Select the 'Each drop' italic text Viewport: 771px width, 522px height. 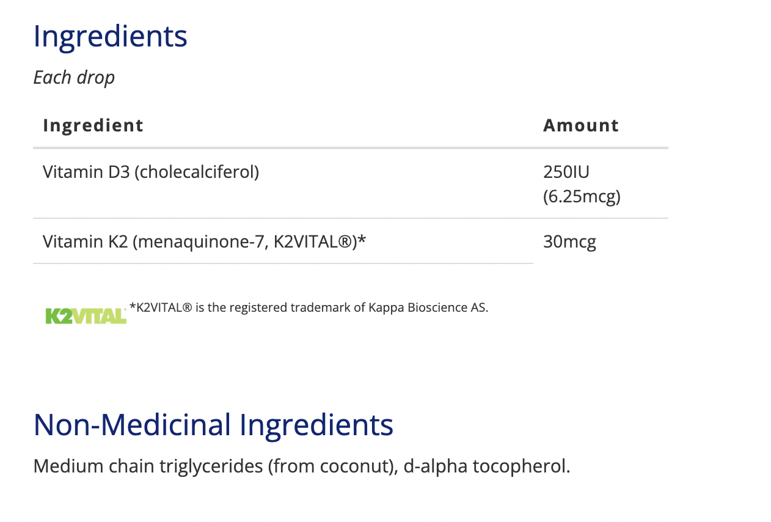[x=74, y=78]
